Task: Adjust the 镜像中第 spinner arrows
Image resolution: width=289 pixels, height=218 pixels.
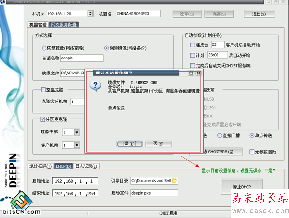Action: point(77,132)
